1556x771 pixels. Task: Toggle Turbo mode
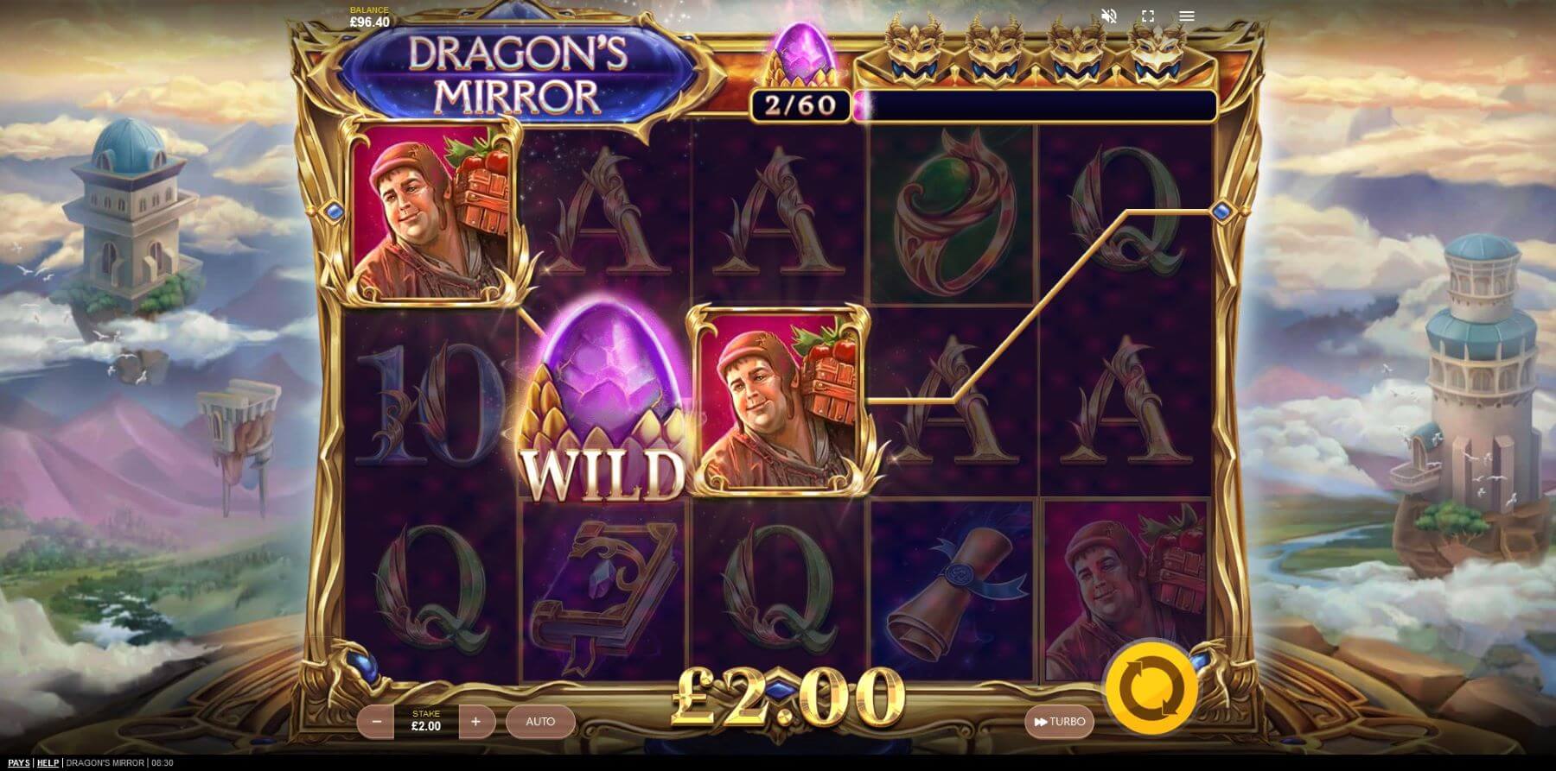pyautogui.click(x=1059, y=722)
